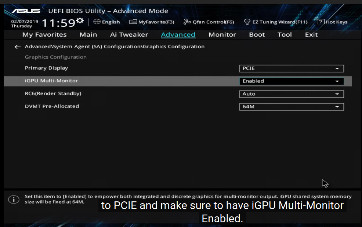Click the 02/07/2019 date text

[x=25, y=21]
